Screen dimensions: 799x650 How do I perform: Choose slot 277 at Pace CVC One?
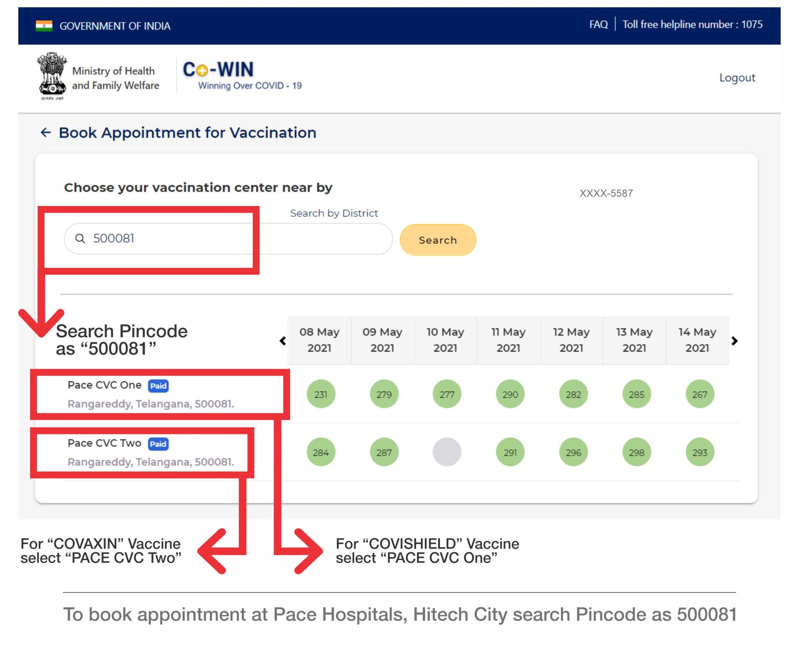click(447, 394)
